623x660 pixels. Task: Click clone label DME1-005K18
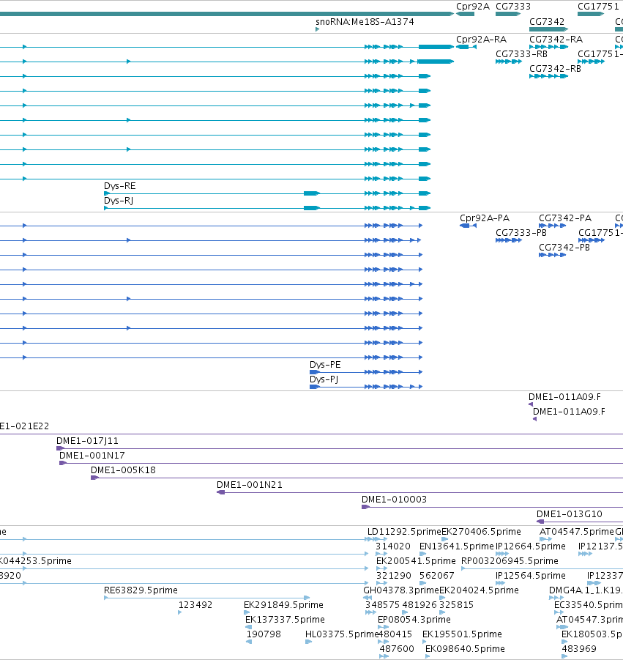[x=123, y=470]
